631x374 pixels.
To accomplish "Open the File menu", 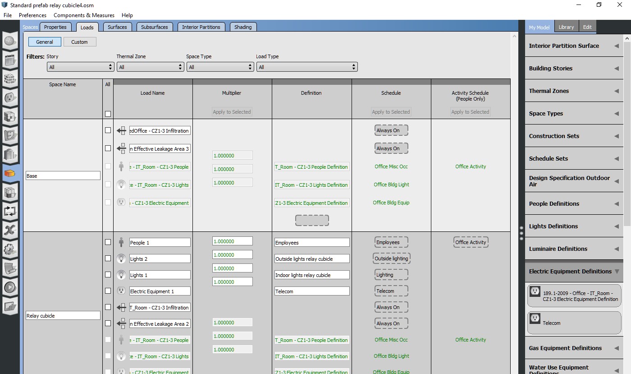I will [7, 15].
